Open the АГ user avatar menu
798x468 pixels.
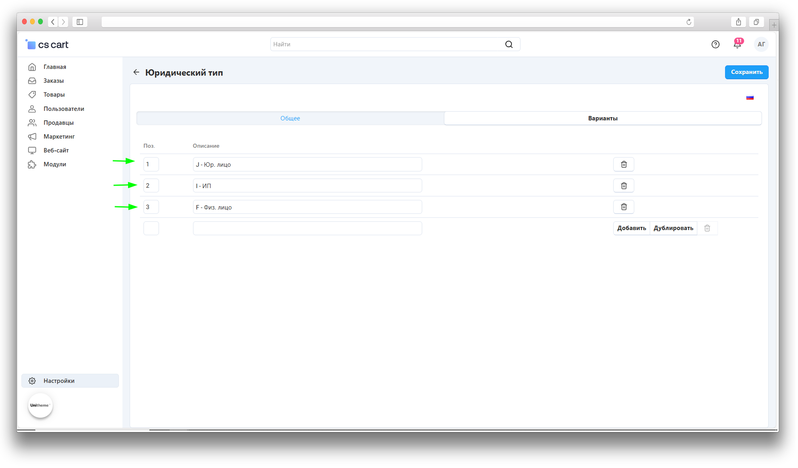[760, 44]
